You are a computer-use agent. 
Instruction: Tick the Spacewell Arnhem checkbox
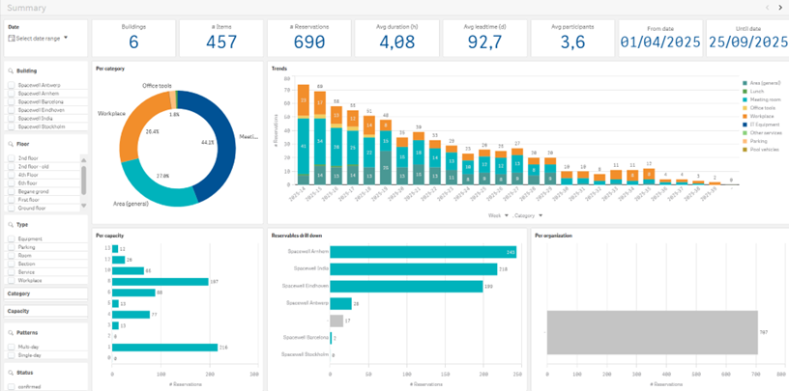pyautogui.click(x=11, y=94)
